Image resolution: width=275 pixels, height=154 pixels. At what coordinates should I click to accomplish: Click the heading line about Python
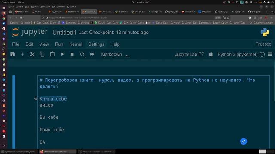(147, 83)
